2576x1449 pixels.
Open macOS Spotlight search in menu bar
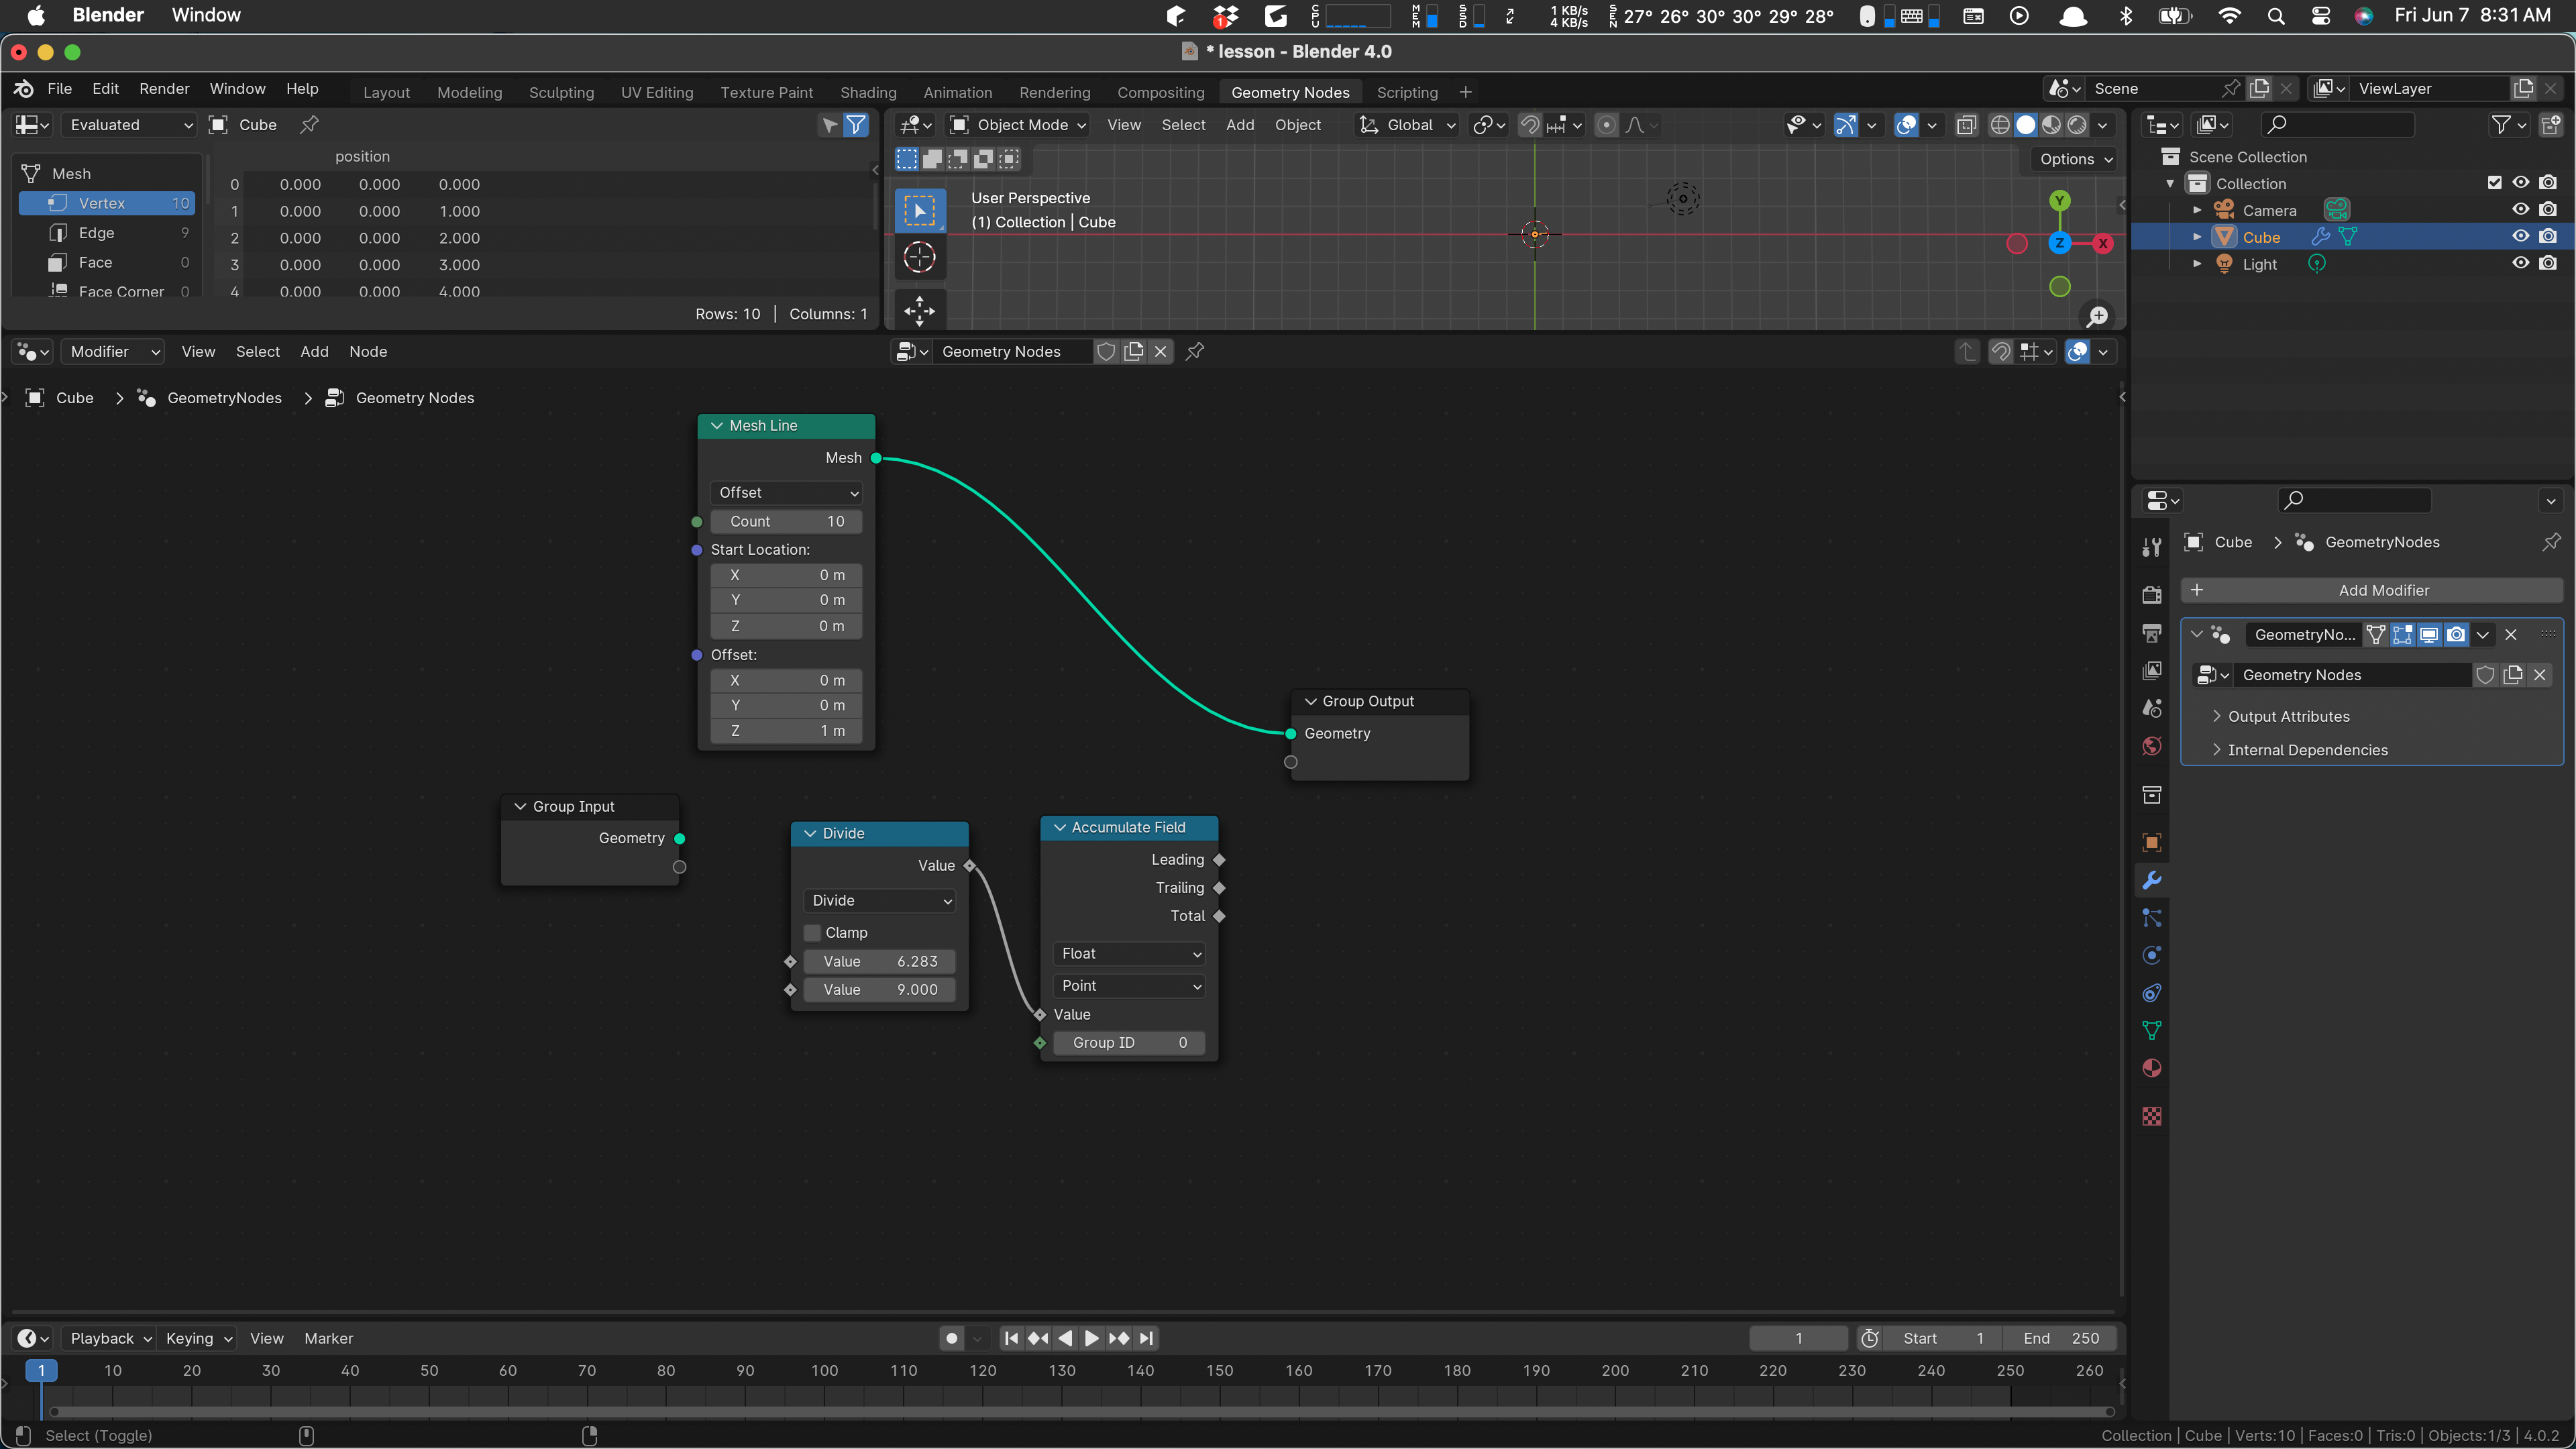(2276, 16)
